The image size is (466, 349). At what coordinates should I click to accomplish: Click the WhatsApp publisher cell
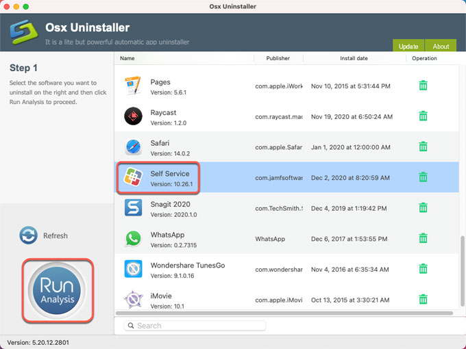pyautogui.click(x=270, y=239)
